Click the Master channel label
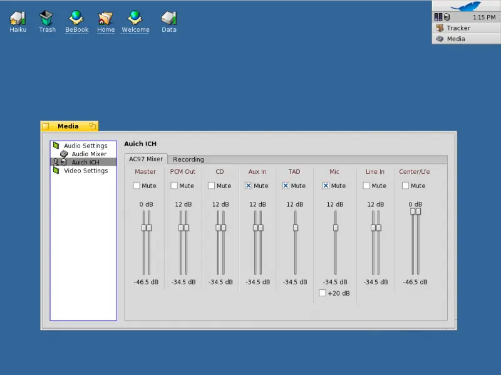This screenshot has height=375, width=501. (145, 171)
